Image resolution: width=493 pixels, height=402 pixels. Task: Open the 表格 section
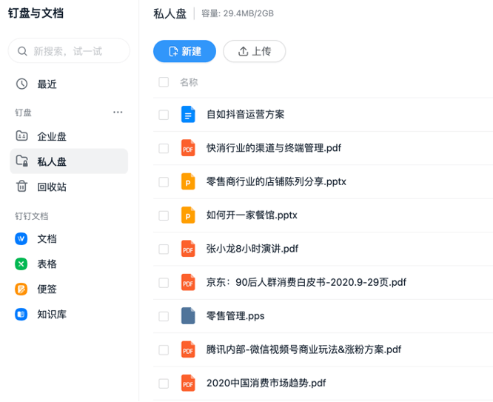tap(47, 264)
